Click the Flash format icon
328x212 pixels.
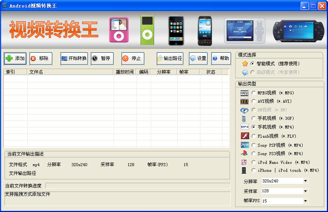245,136
